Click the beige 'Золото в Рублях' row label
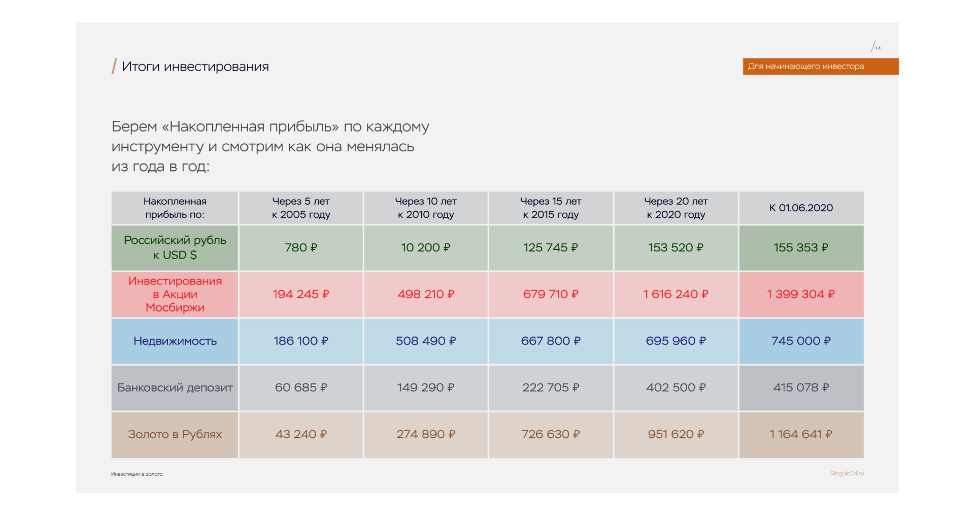 pos(175,434)
